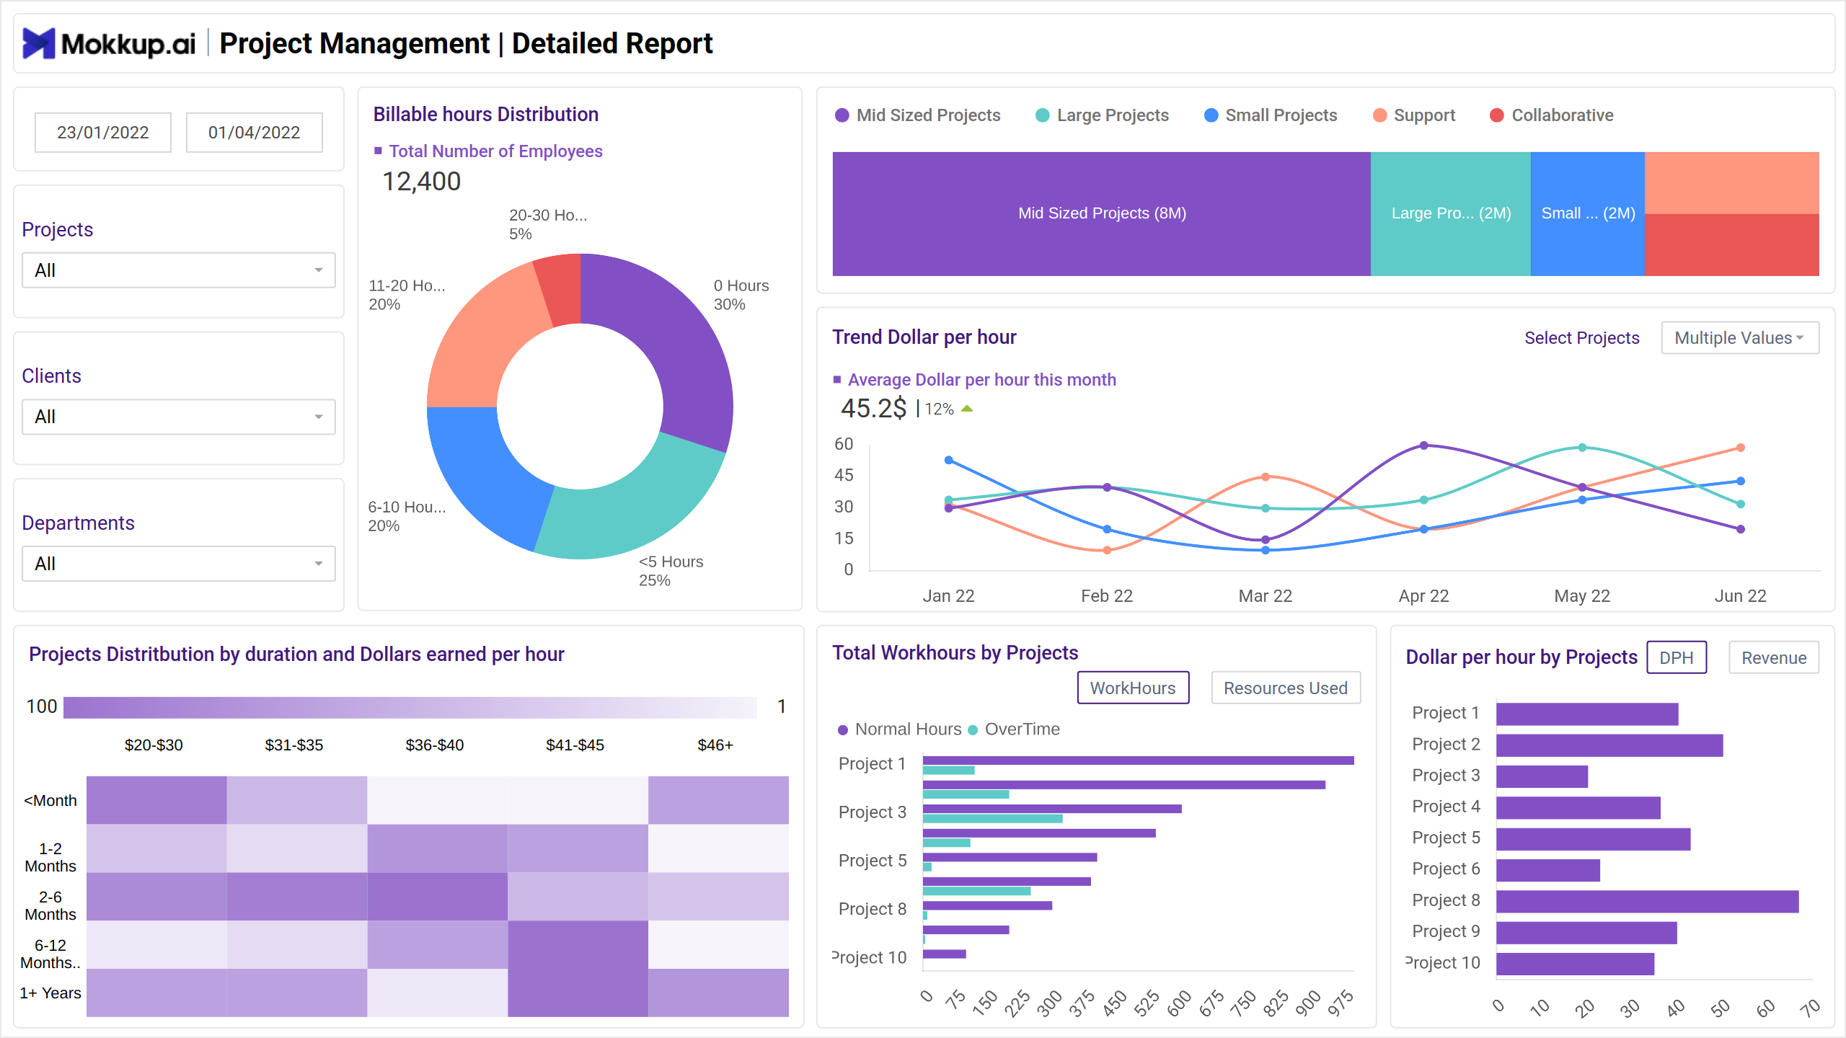Toggle Small Projects legend item
The height and width of the screenshot is (1038, 1846).
pos(1271,115)
